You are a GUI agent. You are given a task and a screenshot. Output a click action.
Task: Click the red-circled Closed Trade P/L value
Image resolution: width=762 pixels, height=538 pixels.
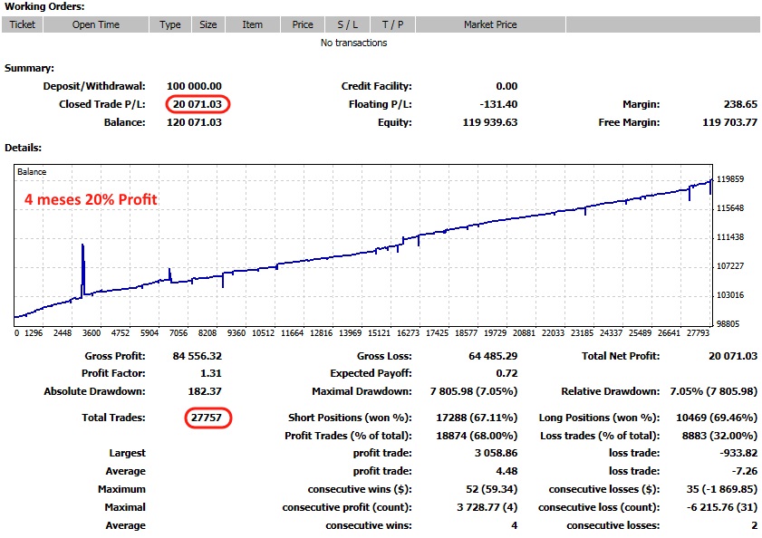tap(198, 104)
